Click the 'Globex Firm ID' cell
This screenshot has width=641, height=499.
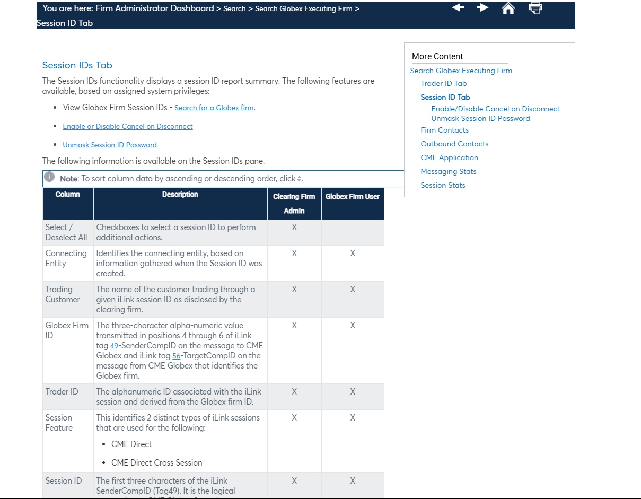[x=68, y=351]
